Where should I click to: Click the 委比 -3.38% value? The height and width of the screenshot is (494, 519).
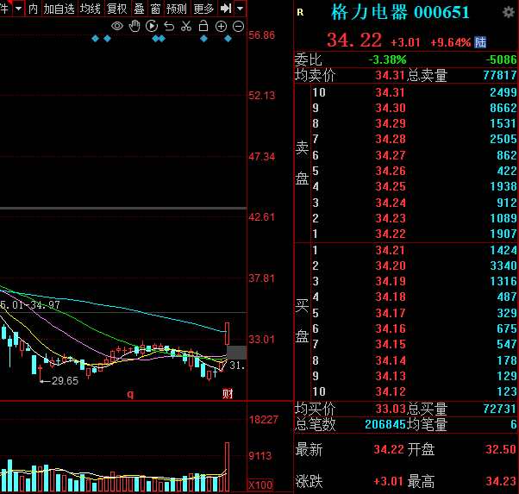tap(388, 60)
